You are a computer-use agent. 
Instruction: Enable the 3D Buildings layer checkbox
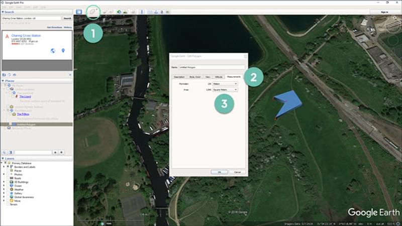9,181
